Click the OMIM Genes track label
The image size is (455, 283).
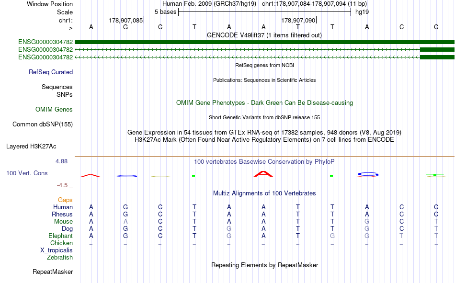tap(54, 110)
